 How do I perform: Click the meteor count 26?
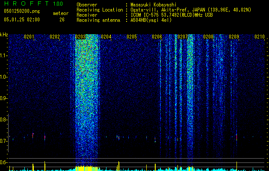click(x=62, y=20)
